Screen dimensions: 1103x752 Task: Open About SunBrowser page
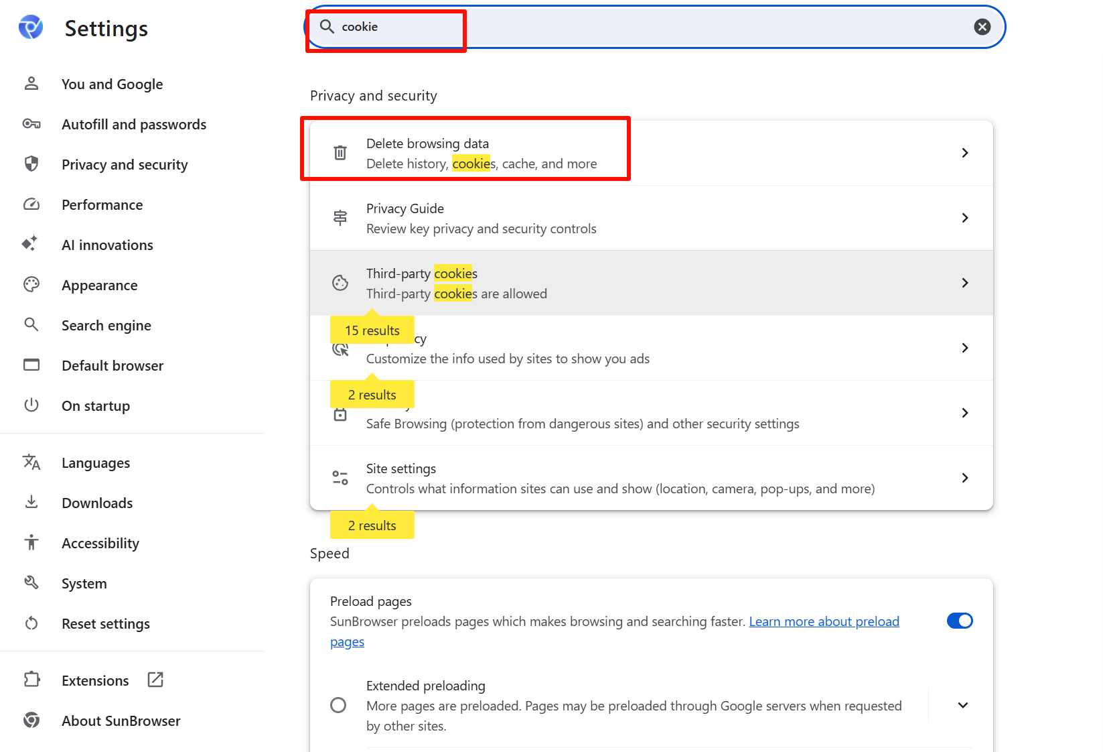click(x=121, y=721)
